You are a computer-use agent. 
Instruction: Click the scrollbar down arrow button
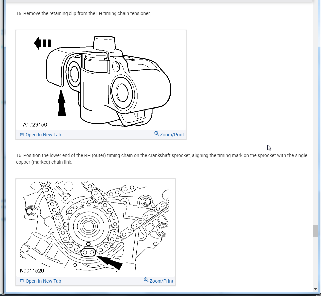pos(315,289)
